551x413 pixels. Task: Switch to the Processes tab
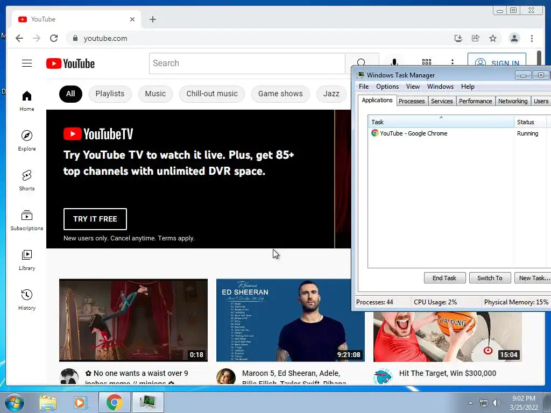coord(412,101)
